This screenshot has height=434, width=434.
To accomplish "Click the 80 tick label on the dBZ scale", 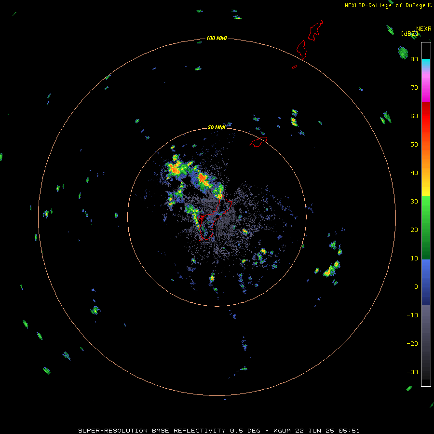I will point(414,59).
